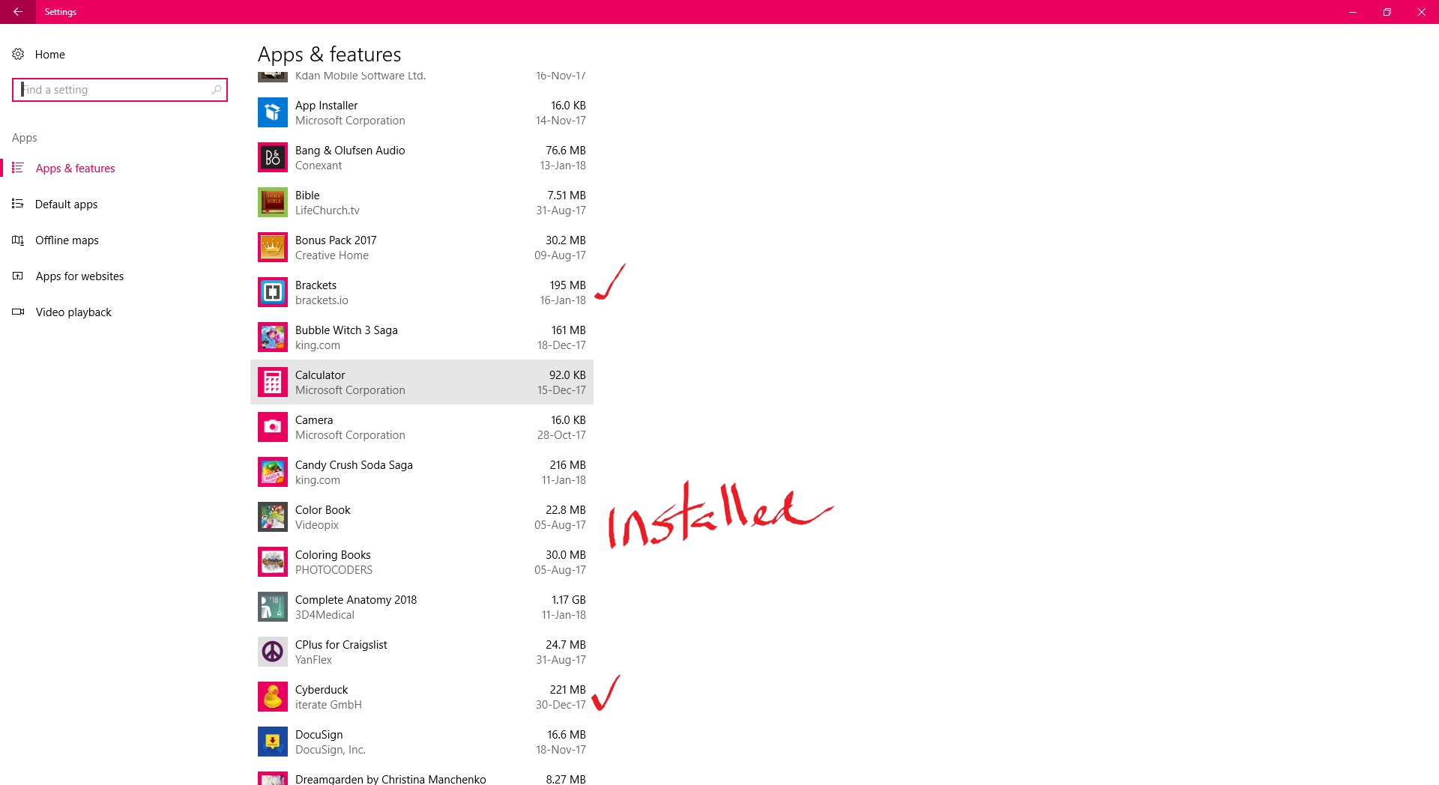The image size is (1439, 785).
Task: Click the Apps & features page heading
Action: (329, 54)
